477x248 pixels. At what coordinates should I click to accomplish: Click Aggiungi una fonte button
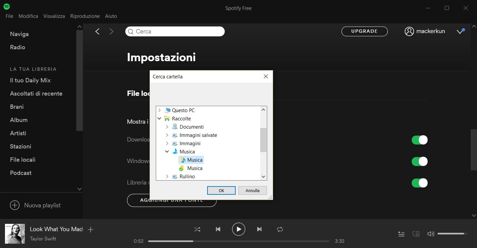point(172,200)
